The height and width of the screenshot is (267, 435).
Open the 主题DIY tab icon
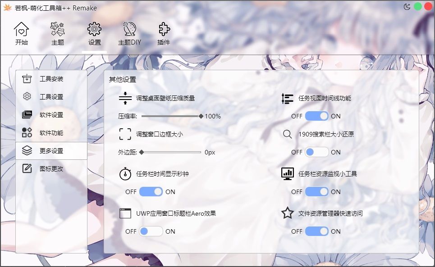tap(129, 29)
